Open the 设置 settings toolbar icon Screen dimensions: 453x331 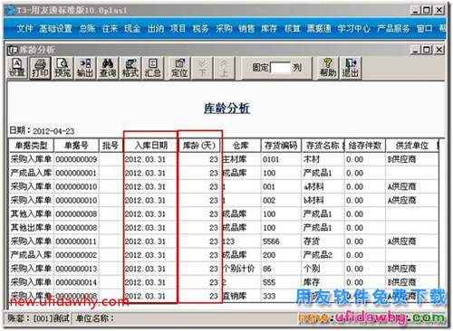pyautogui.click(x=17, y=68)
